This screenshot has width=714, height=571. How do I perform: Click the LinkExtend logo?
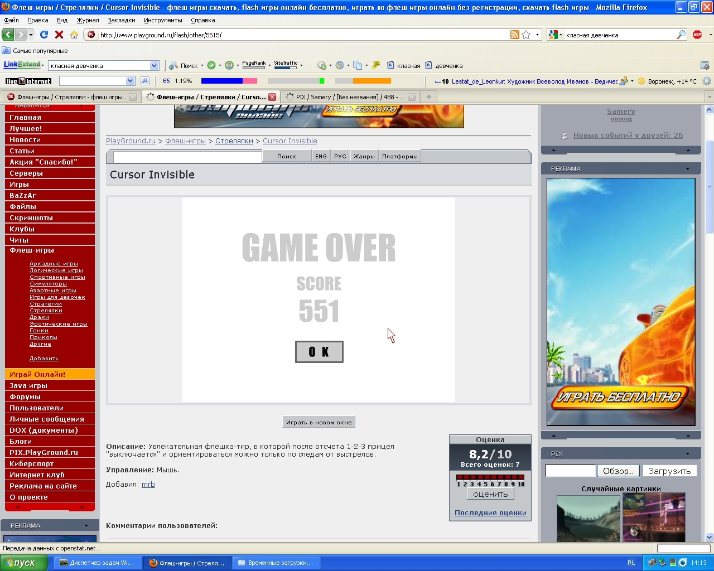coord(22,65)
